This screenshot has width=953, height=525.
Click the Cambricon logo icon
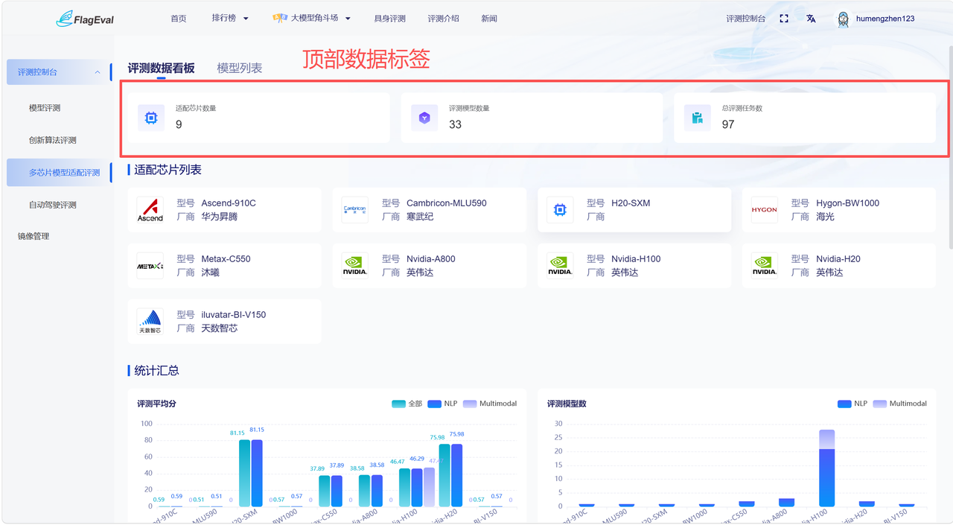(x=355, y=210)
